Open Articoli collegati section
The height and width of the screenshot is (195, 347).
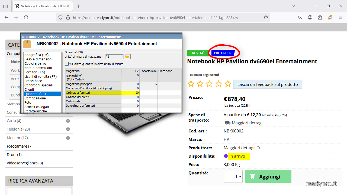click(37, 107)
